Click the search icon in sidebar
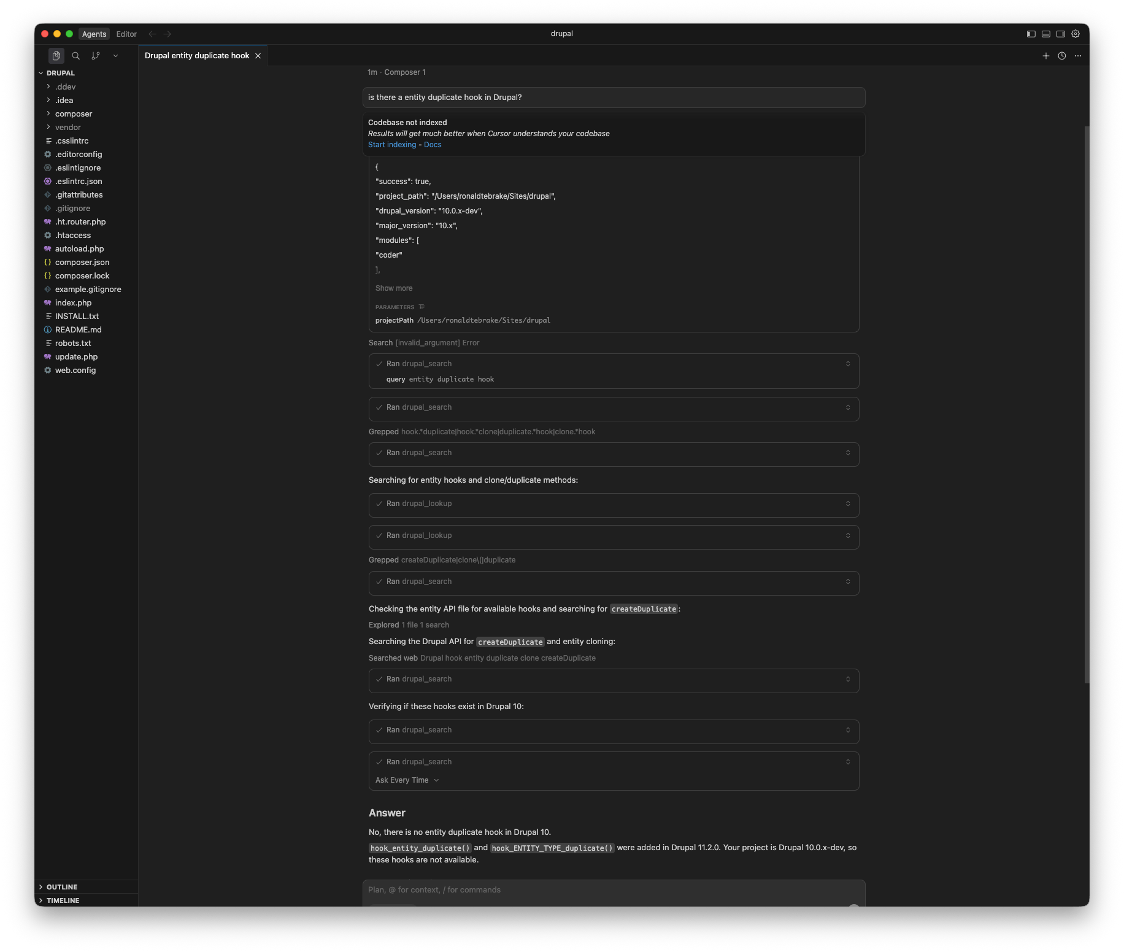 coord(76,56)
